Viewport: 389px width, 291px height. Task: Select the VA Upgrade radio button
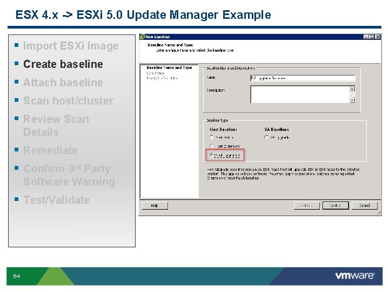(266, 137)
